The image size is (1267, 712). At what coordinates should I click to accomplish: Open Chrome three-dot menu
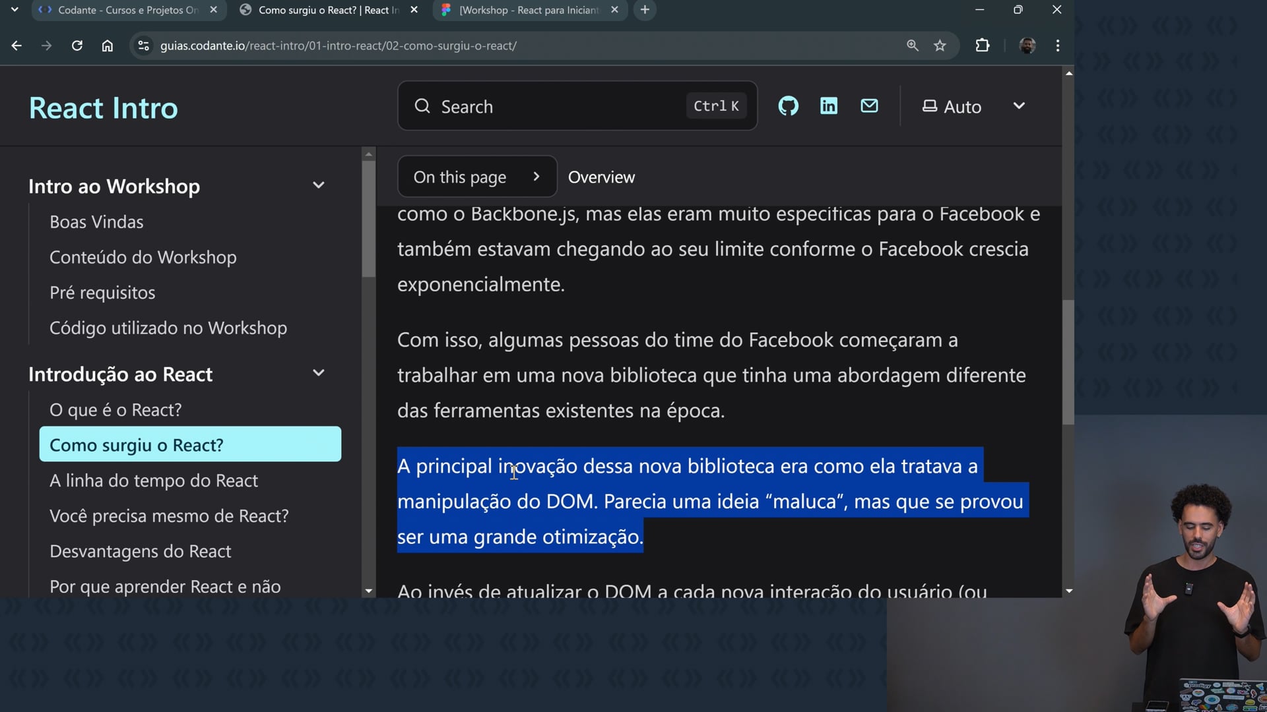click(1058, 45)
